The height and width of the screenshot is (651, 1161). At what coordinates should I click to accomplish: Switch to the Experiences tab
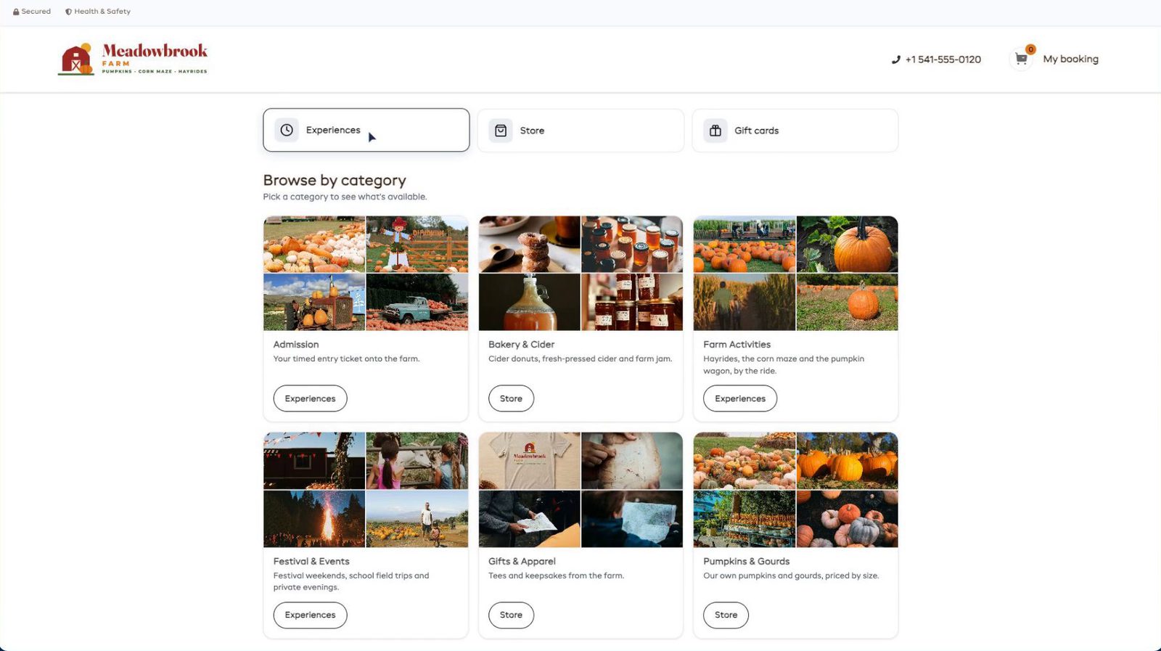pos(366,130)
